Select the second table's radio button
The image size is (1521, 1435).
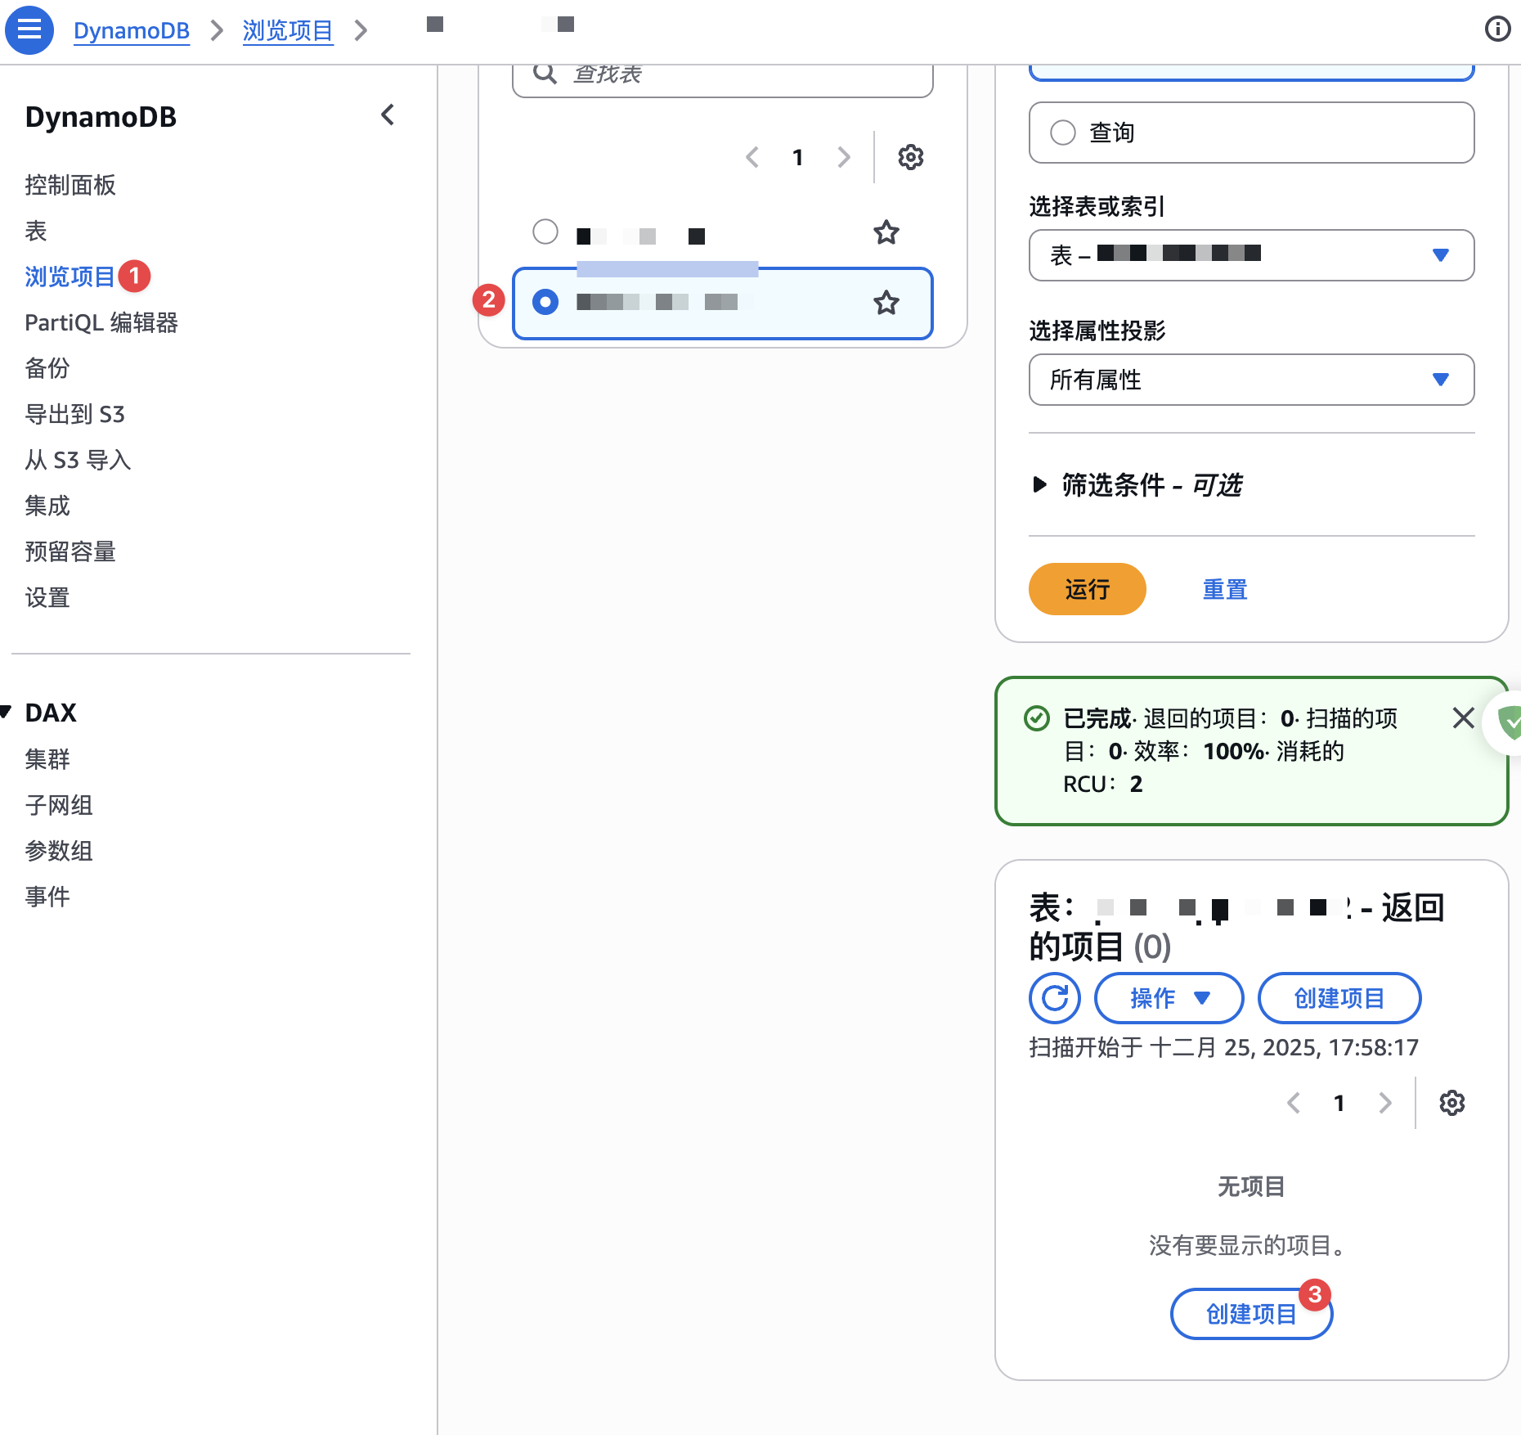(545, 302)
